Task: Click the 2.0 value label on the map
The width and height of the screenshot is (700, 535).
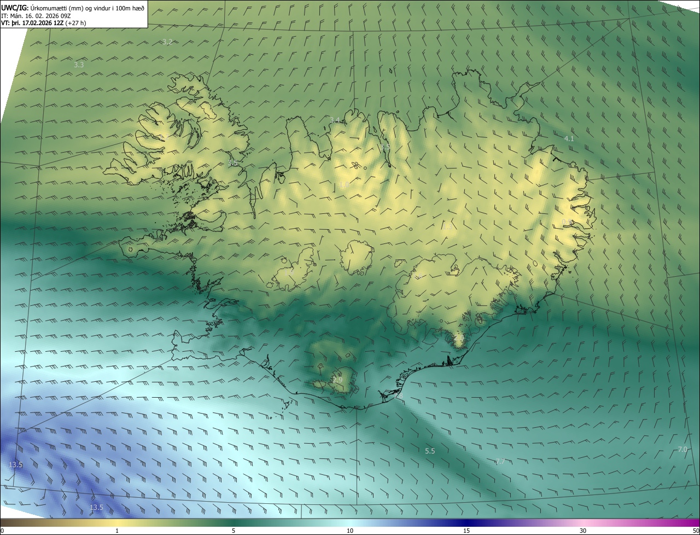Action: click(458, 339)
